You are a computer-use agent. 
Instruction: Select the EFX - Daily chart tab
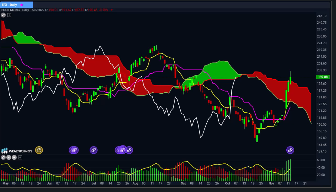(x=17, y=5)
